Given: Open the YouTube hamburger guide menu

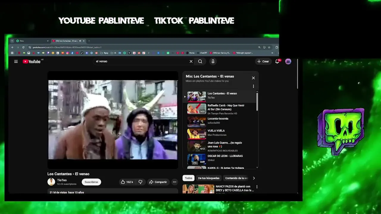Looking at the screenshot, I should pyautogui.click(x=16, y=62).
